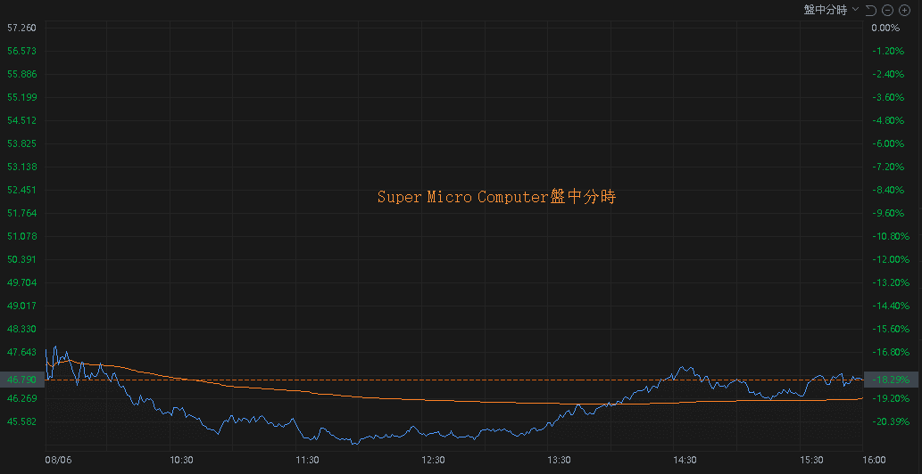Screen dimensions: 922x474
Task: Click the 50.391 price axis label
Action: click(21, 259)
